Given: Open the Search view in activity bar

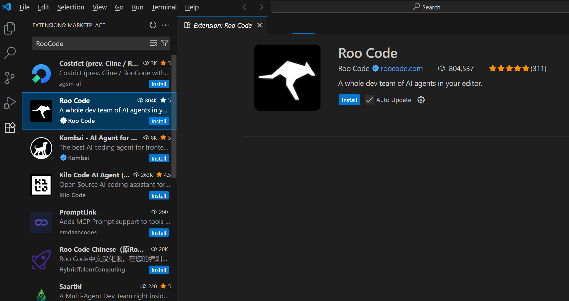Looking at the screenshot, I should click(10, 53).
